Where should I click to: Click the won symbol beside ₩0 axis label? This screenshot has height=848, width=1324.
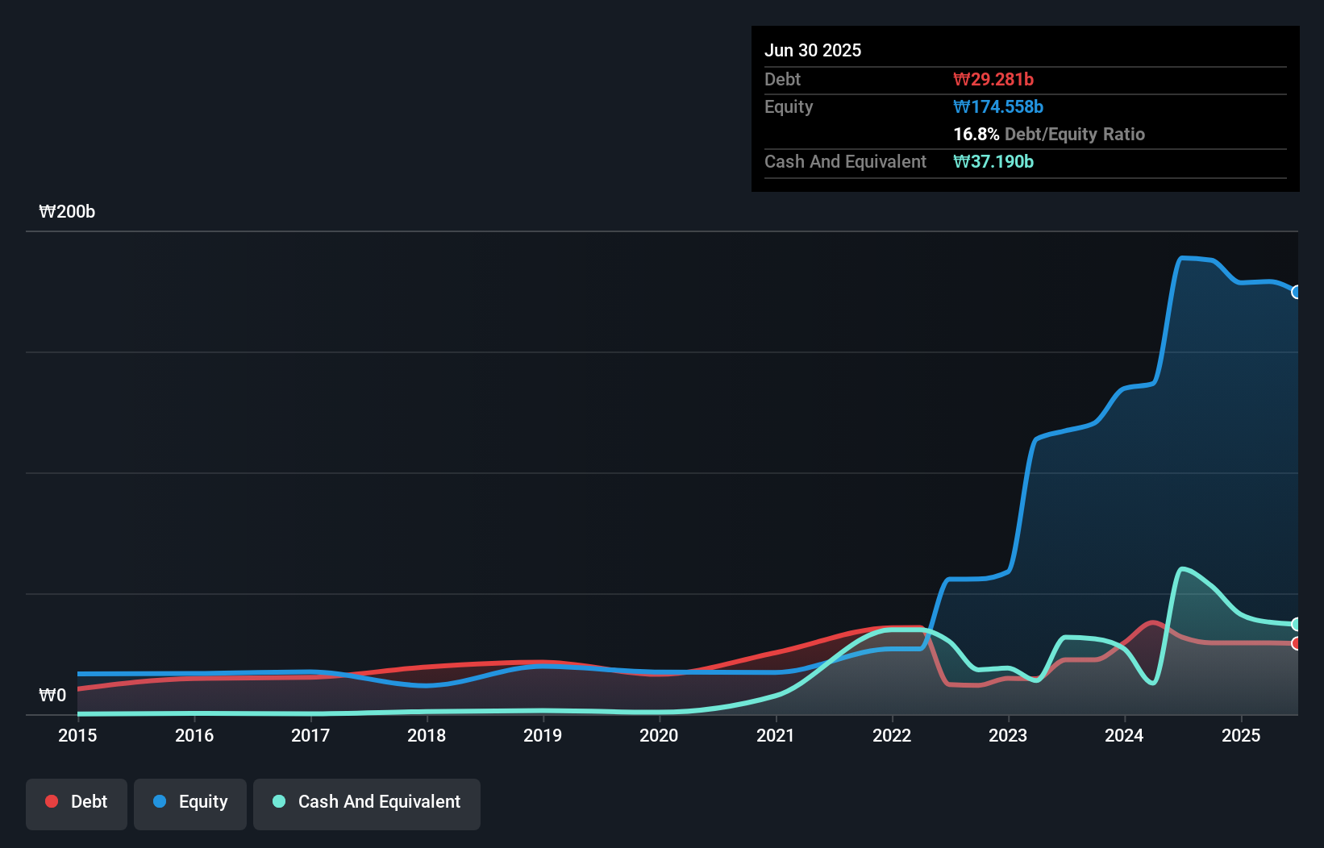48,695
